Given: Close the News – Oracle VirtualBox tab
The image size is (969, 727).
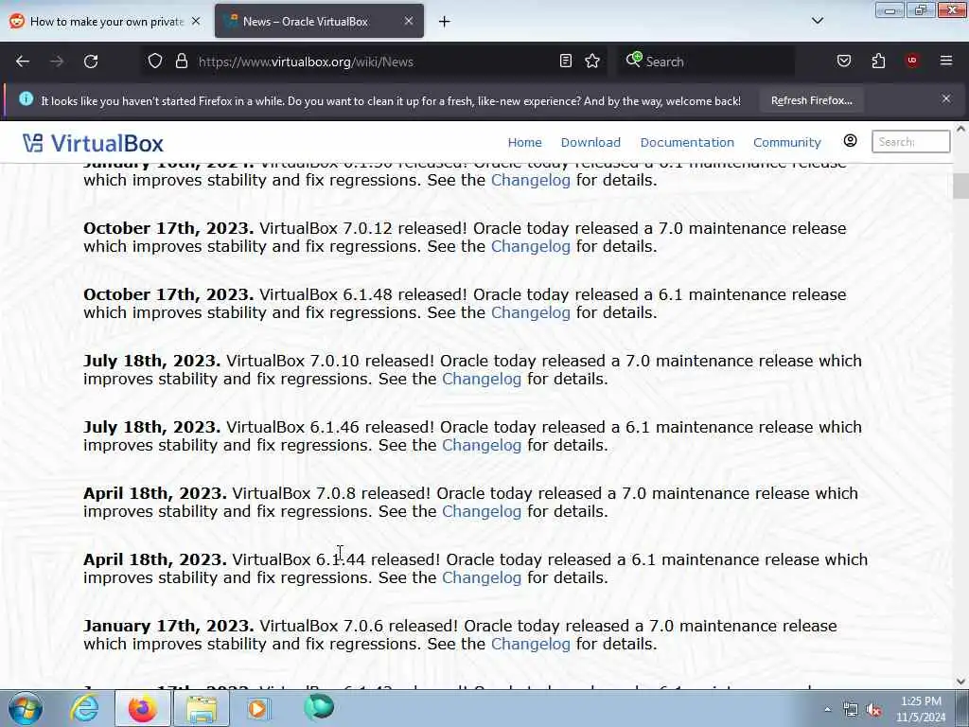Looking at the screenshot, I should (409, 21).
